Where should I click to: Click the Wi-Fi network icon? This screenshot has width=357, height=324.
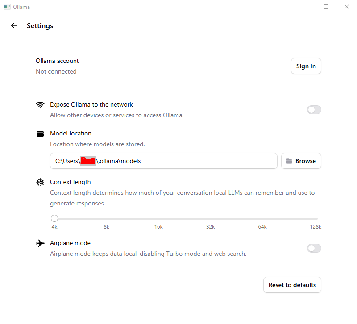[40, 105]
